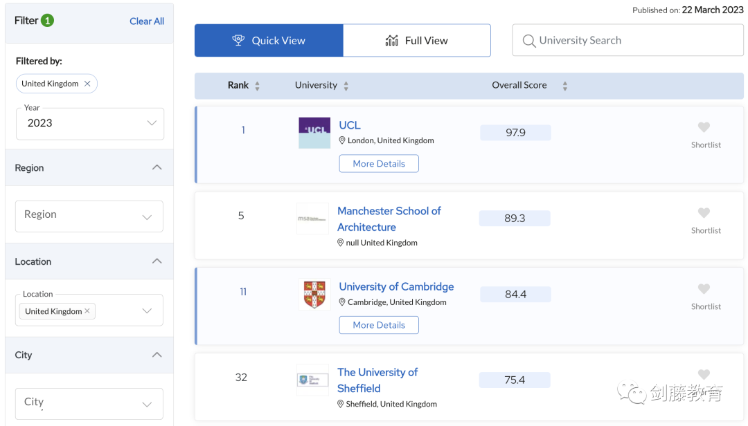Open the City dropdown
748x426 pixels.
tap(89, 404)
